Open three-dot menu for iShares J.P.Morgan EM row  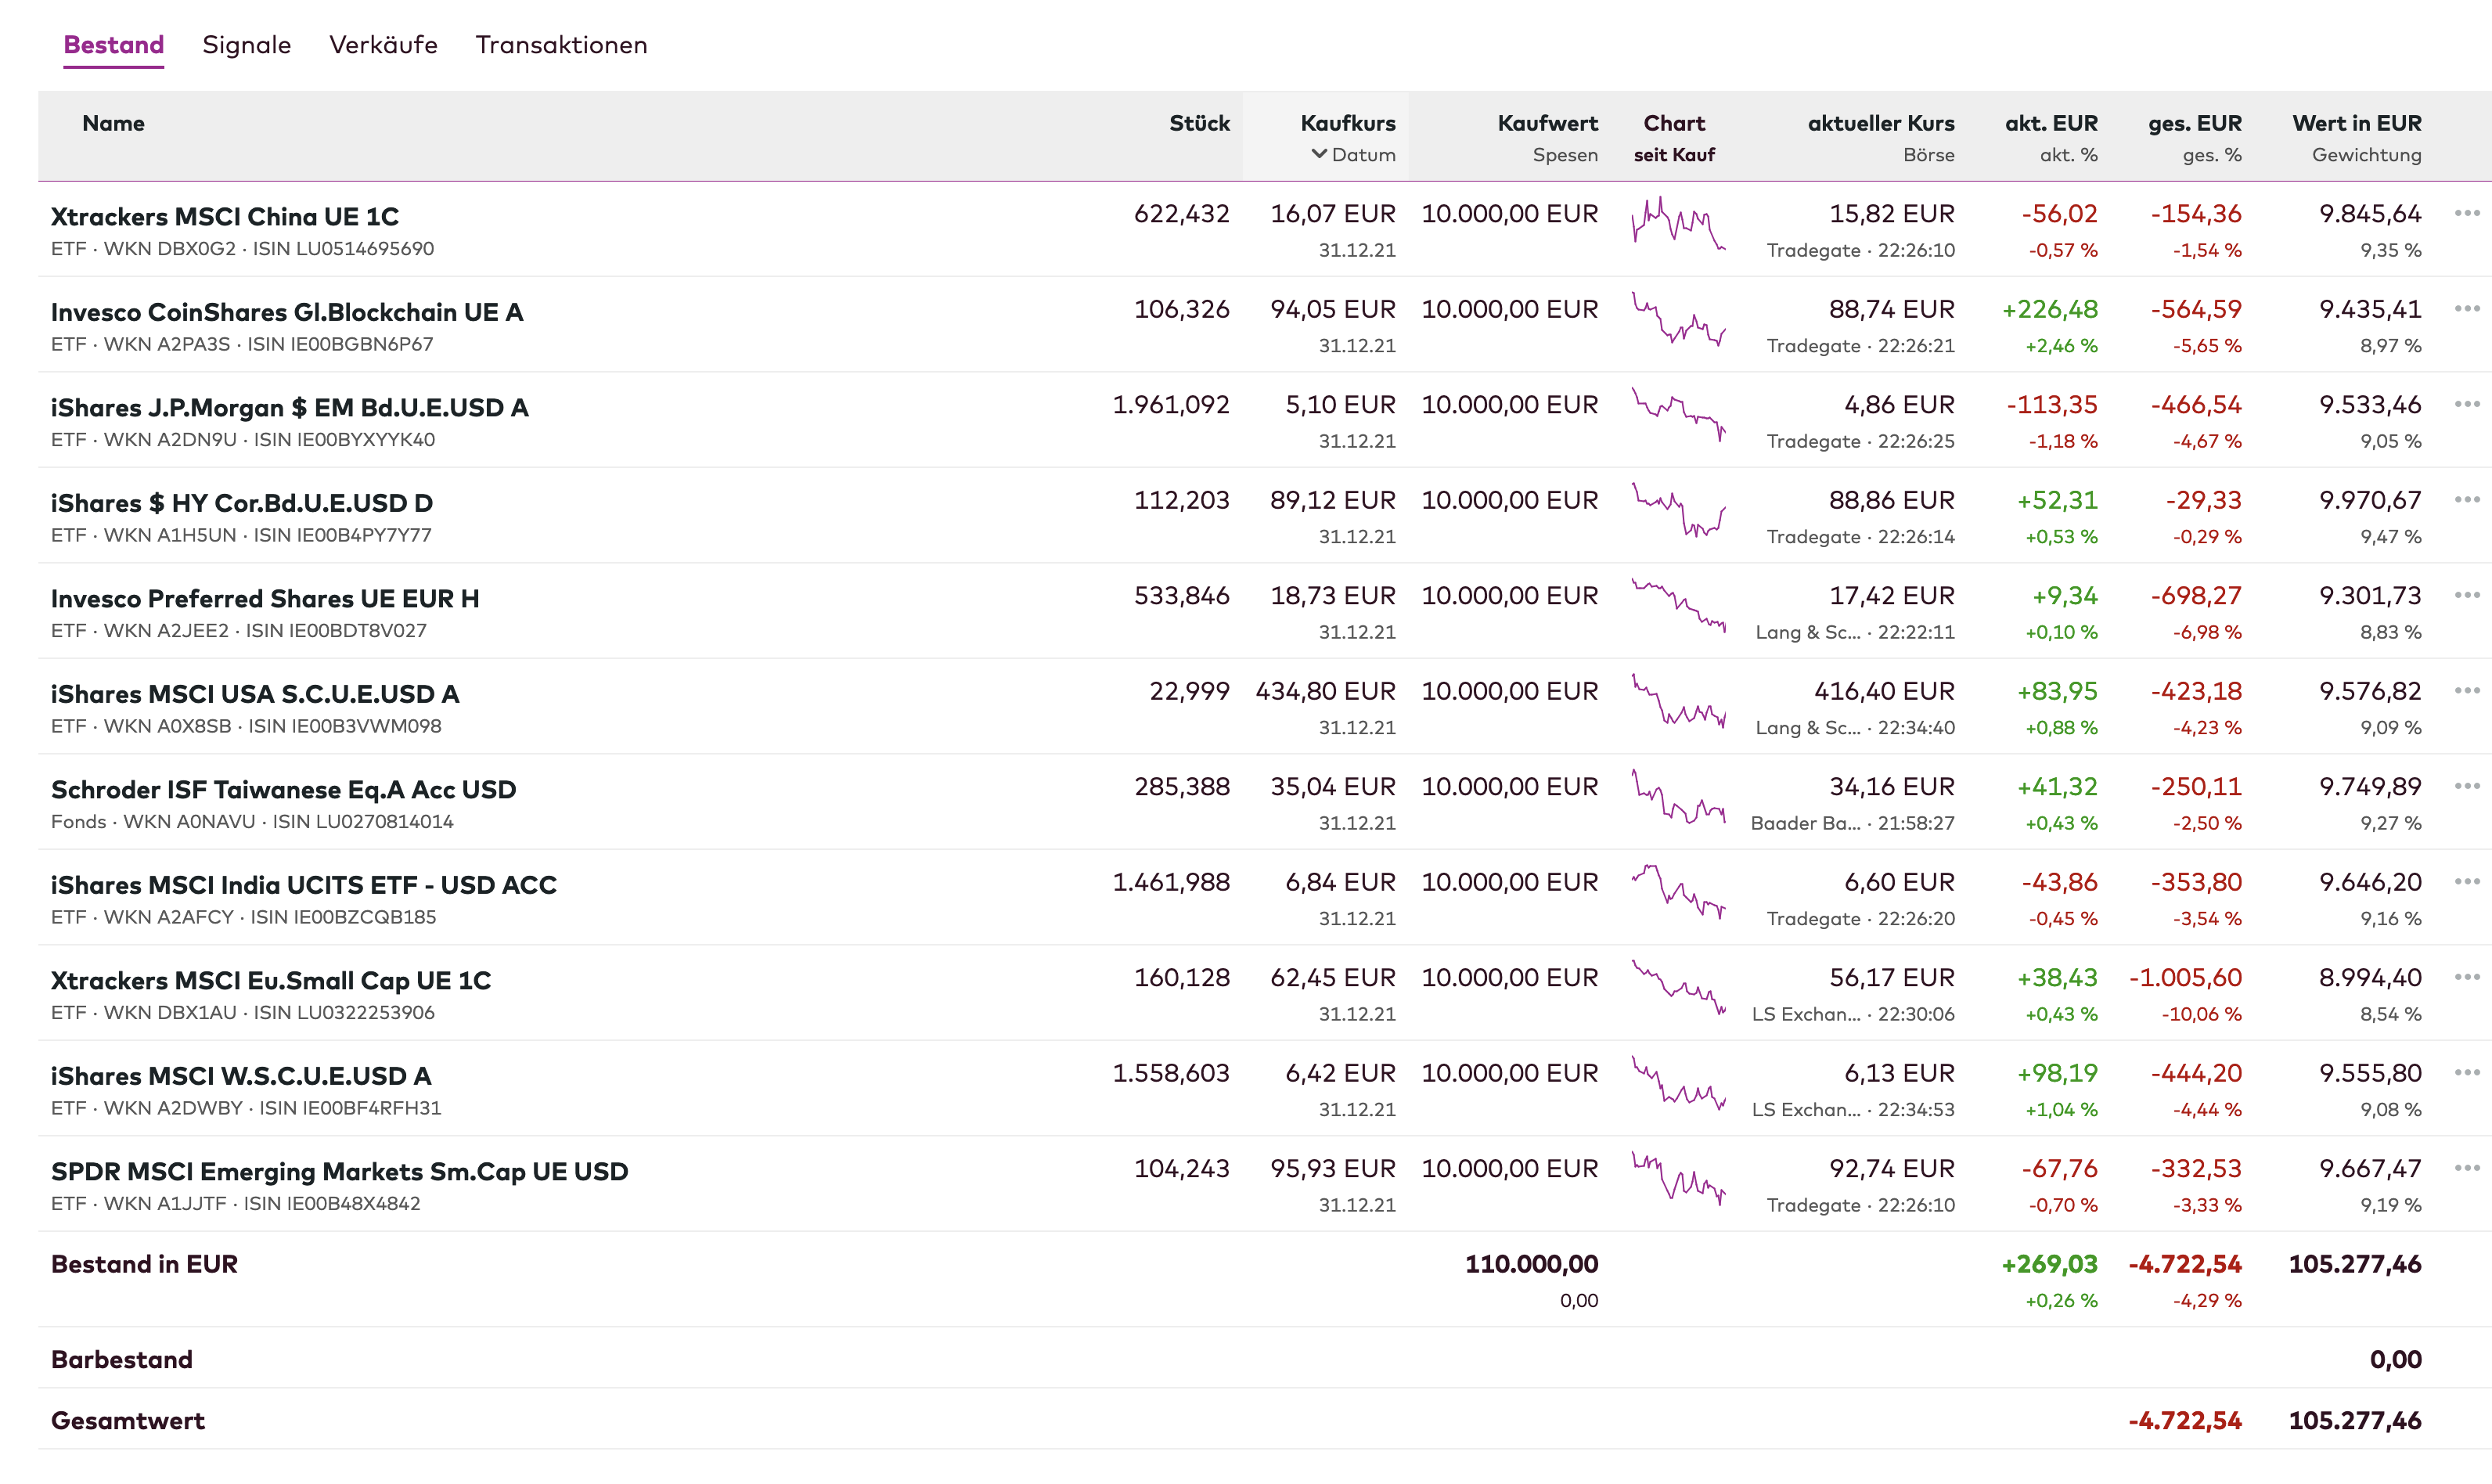(x=2466, y=404)
